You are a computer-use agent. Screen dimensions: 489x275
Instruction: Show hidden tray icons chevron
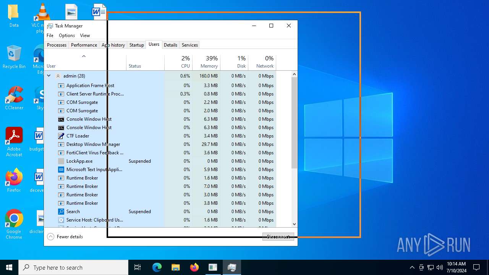point(412,267)
